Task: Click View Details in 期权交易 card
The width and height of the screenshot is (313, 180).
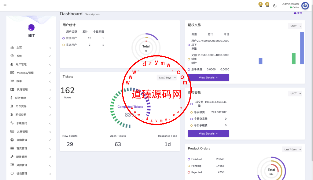Action: 208,77
